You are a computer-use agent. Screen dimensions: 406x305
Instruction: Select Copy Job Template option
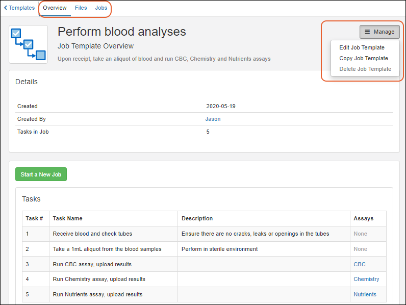364,58
